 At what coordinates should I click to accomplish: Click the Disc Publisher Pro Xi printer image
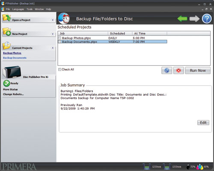point(12,72)
